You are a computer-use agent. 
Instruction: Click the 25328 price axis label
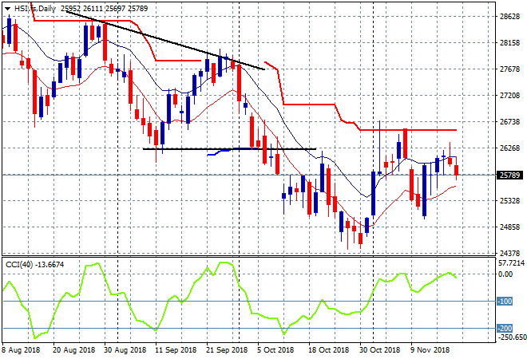(x=509, y=201)
